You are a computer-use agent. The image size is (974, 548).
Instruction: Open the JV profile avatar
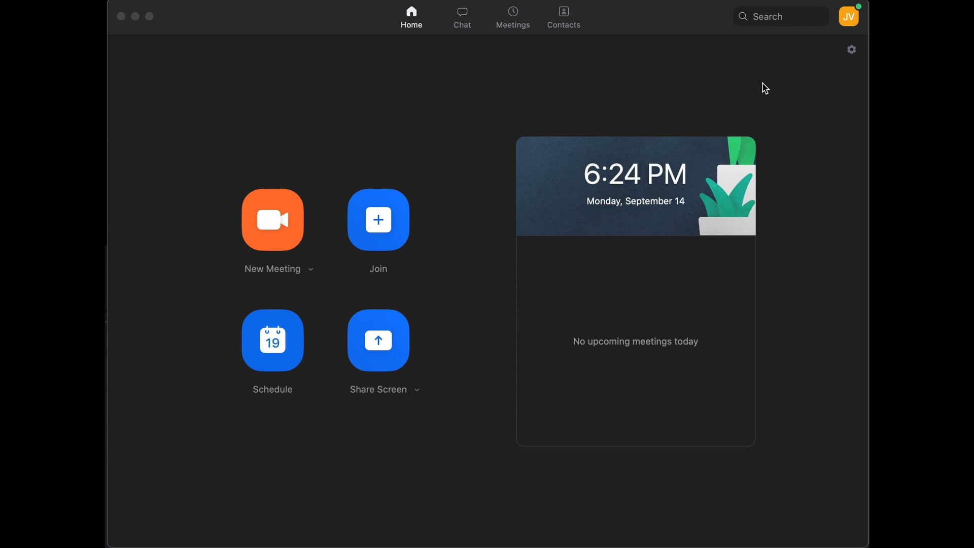point(849,16)
